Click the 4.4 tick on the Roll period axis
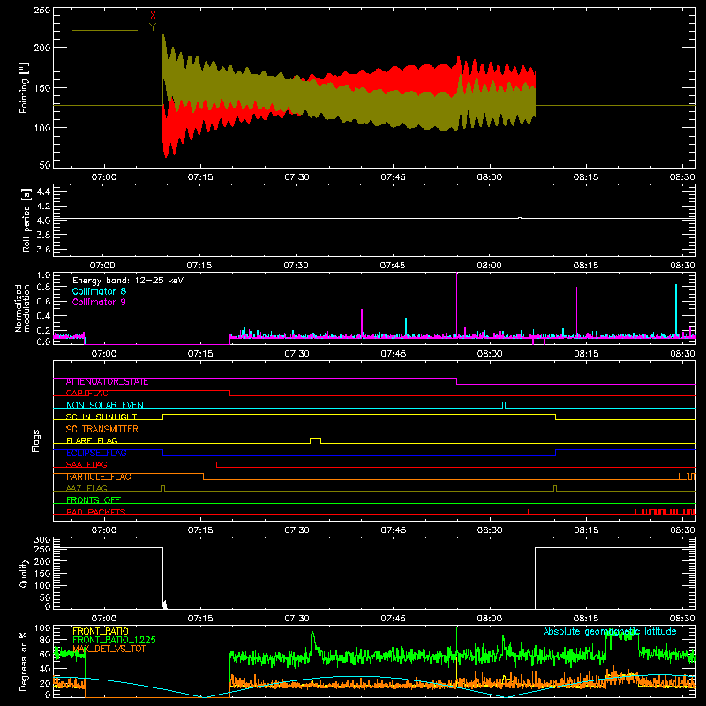Image resolution: width=706 pixels, height=706 pixels. [43, 192]
